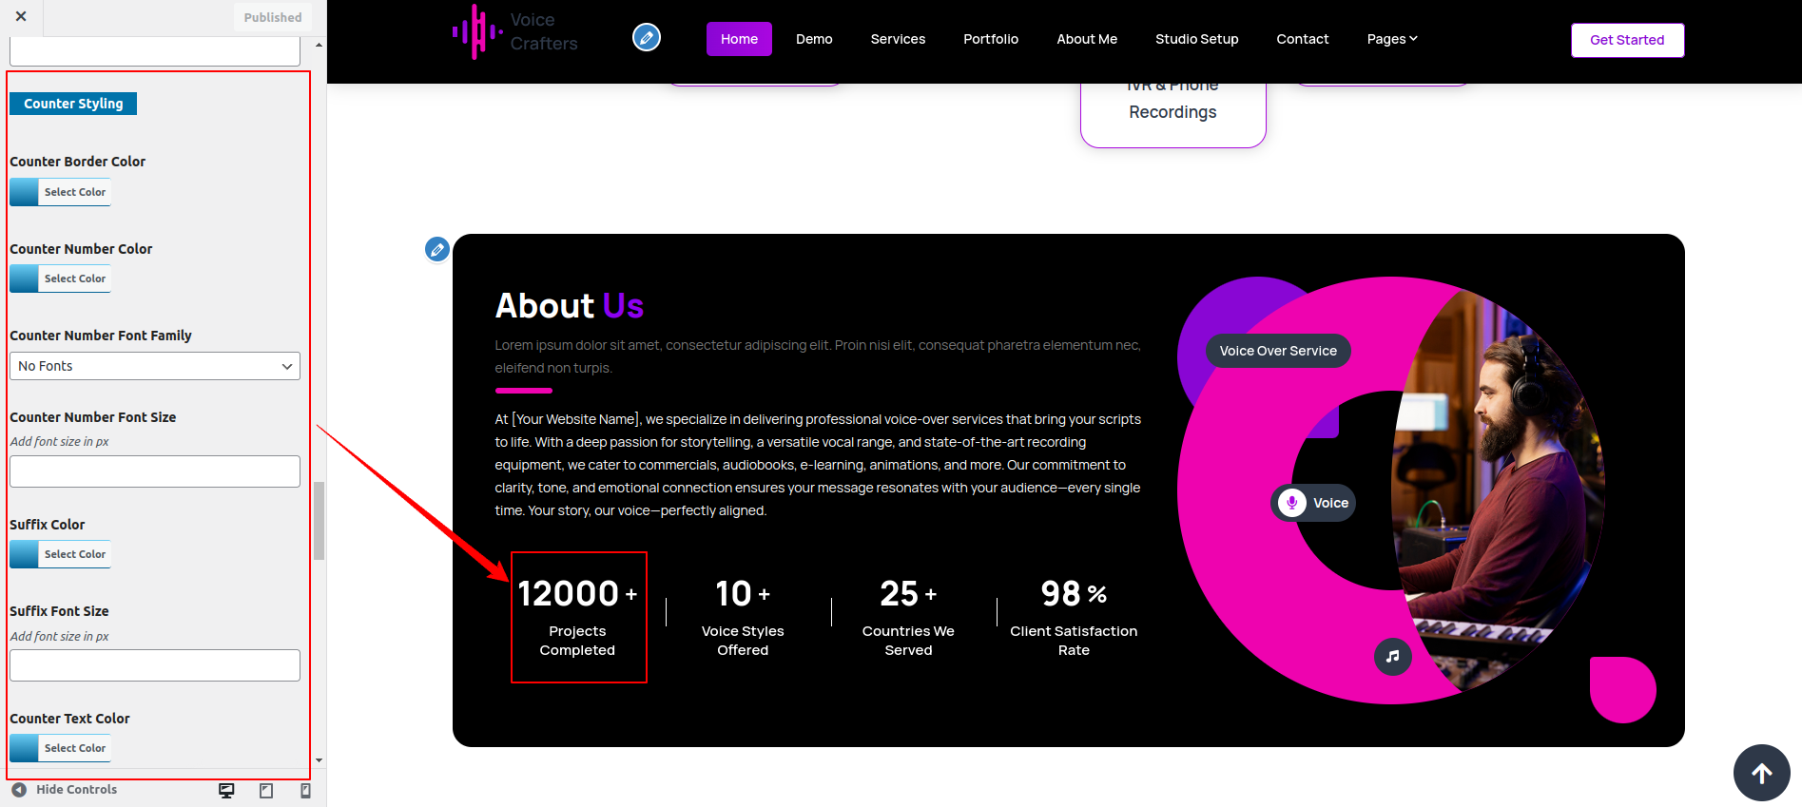
Task: Click the Counter Number Font Size field
Action: (x=155, y=471)
